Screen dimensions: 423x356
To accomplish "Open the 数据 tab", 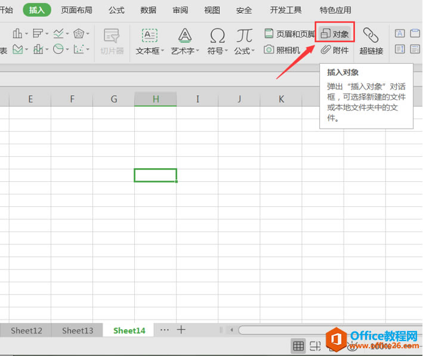I will click(149, 10).
